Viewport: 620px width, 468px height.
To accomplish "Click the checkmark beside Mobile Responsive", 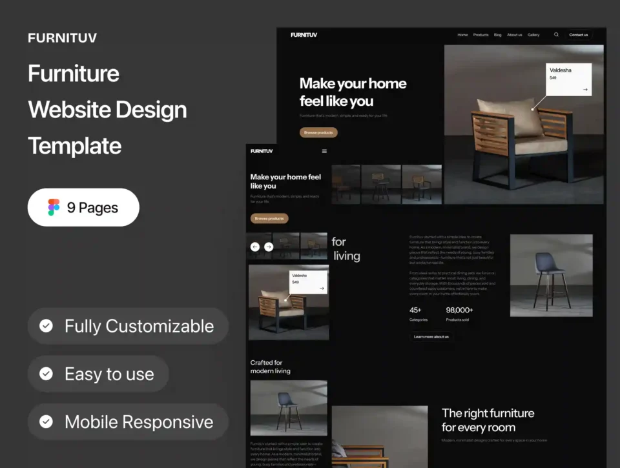I will click(46, 422).
